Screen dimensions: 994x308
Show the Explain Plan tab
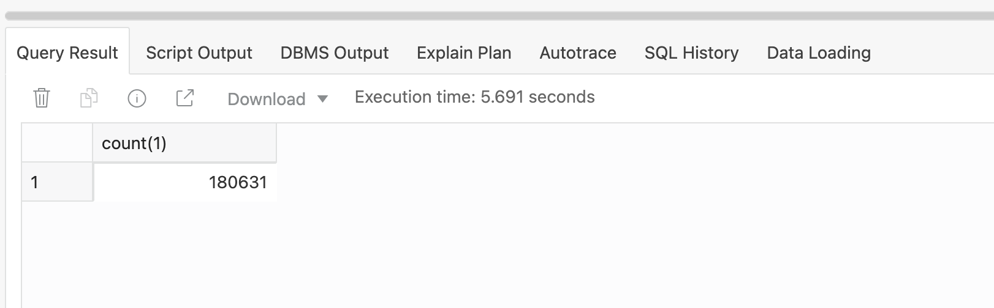464,53
